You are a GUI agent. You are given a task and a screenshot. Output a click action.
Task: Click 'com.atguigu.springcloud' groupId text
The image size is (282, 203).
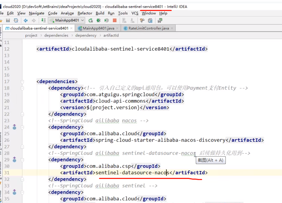121,94
